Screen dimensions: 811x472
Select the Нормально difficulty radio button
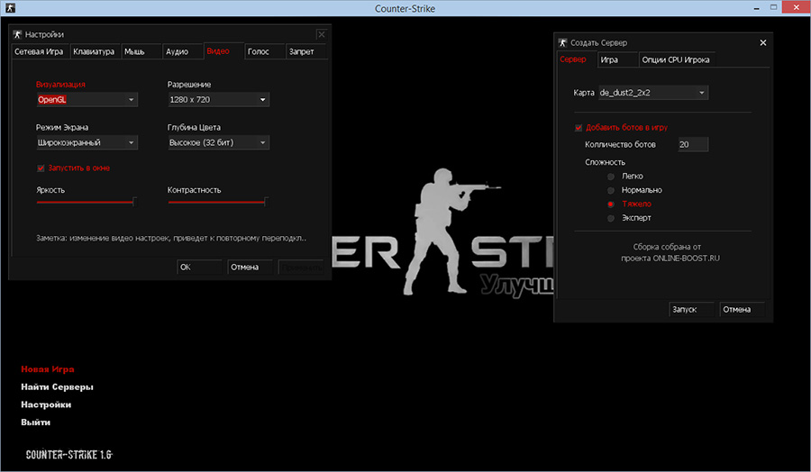pos(611,190)
